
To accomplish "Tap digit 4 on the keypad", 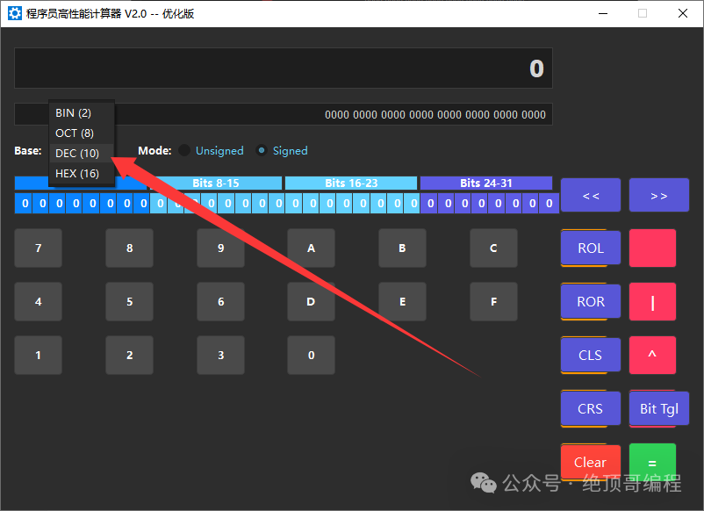I will tap(38, 302).
